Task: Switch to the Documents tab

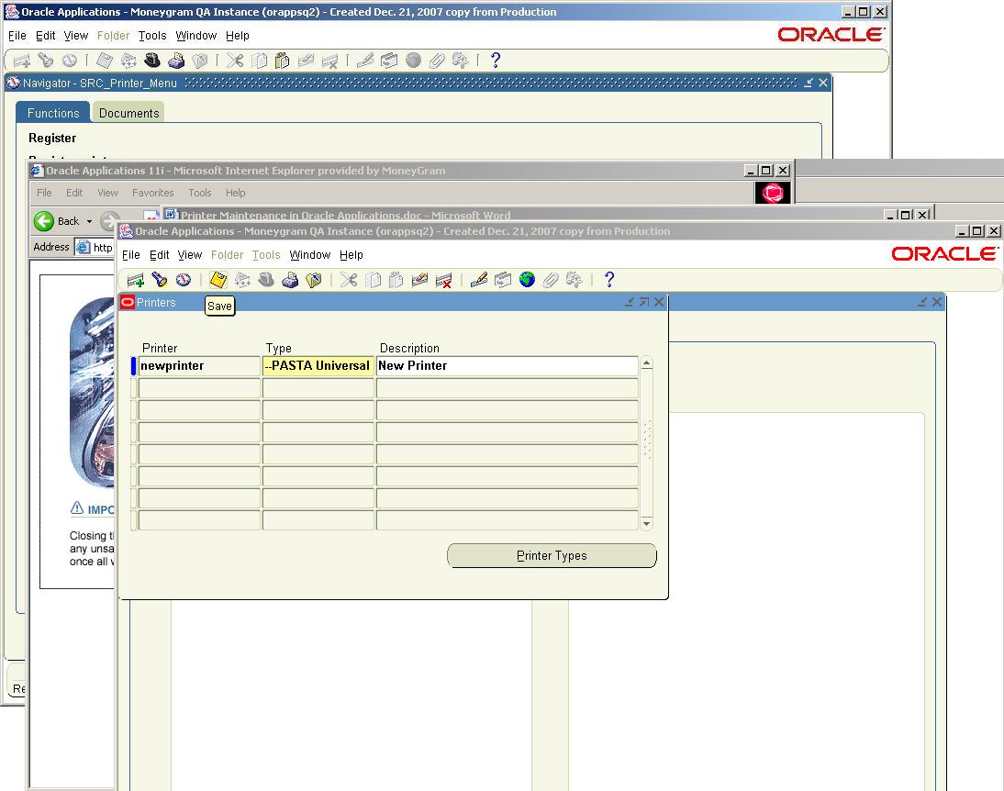Action: (128, 113)
